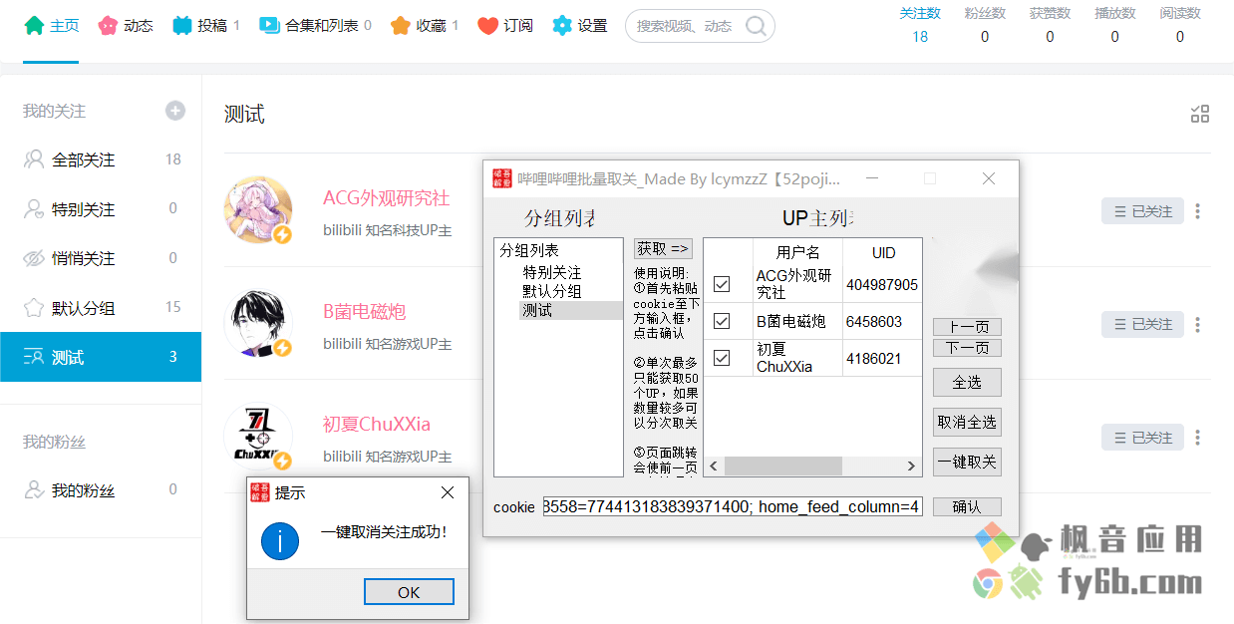Screen dimensions: 1234x624
Task: Select the 测试 group in the sidebar
Action: tap(101, 357)
